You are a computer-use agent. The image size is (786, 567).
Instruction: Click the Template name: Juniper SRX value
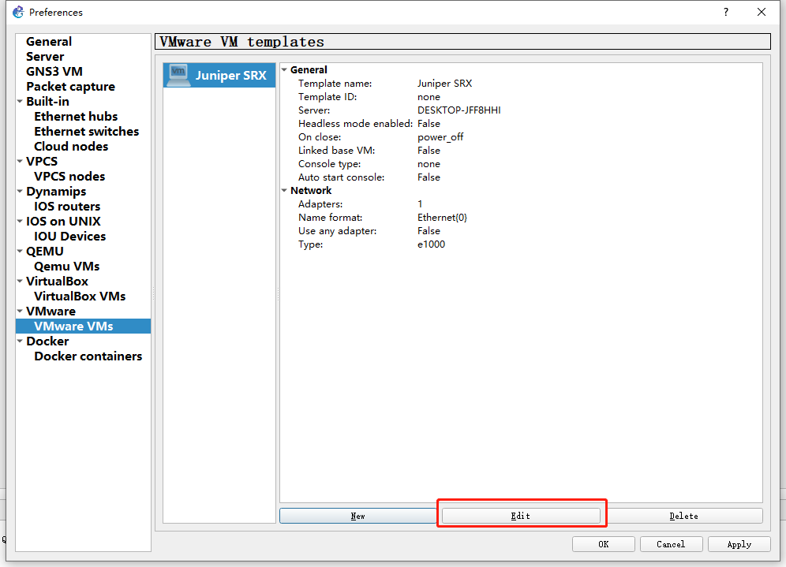tap(444, 83)
